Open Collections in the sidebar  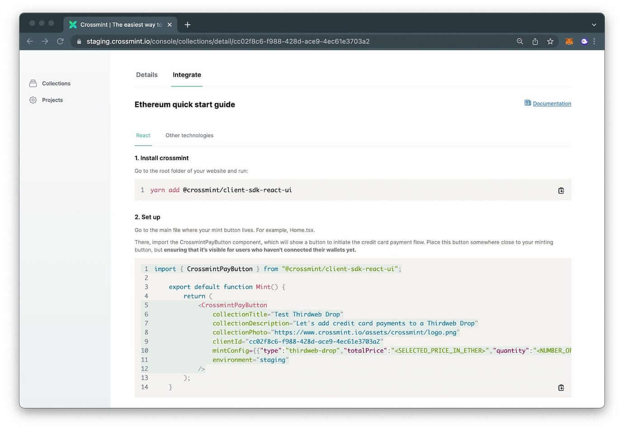(56, 84)
